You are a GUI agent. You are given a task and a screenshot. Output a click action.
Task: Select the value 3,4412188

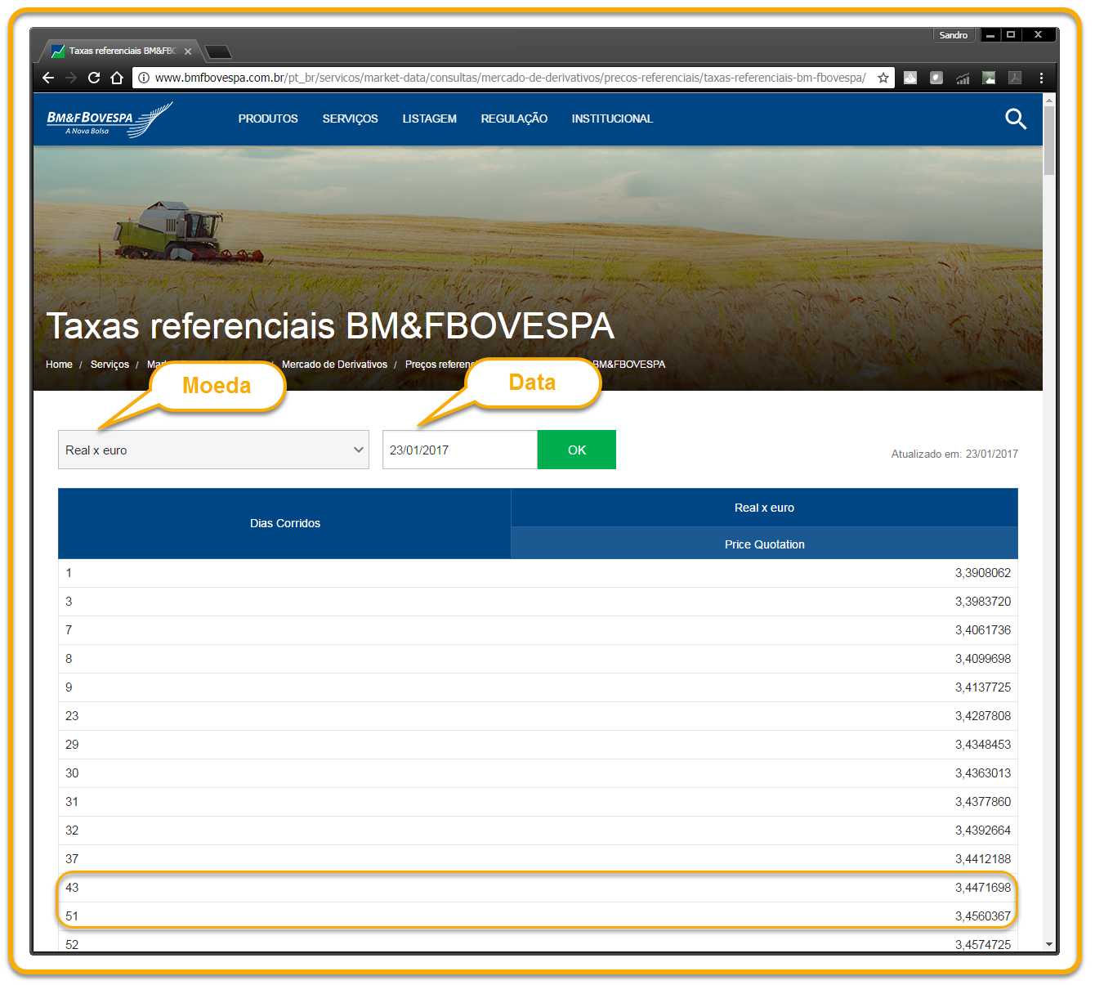coord(983,859)
